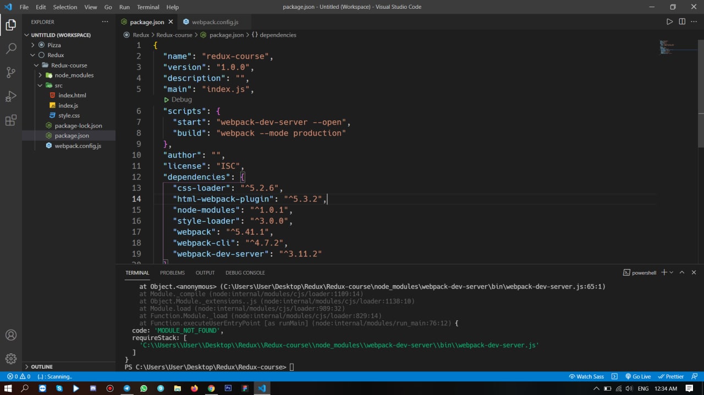Click Prettier status bar item
The height and width of the screenshot is (395, 704).
[671, 376]
